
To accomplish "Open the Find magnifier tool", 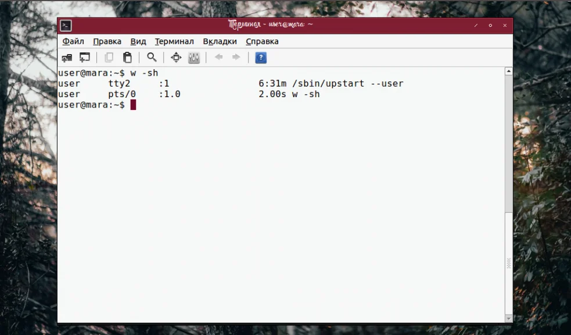I will tap(152, 57).
